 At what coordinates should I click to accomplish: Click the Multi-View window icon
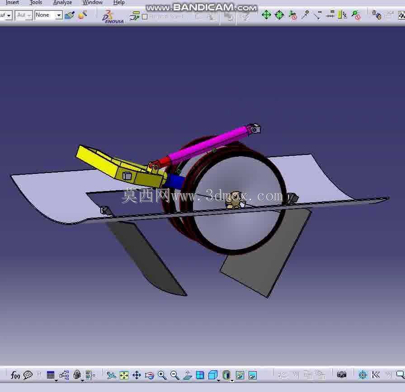200,375
